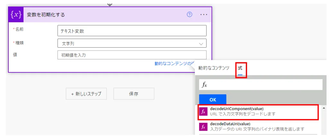Open the three-dot menu on the action card
The image size is (329, 137).
204,14
